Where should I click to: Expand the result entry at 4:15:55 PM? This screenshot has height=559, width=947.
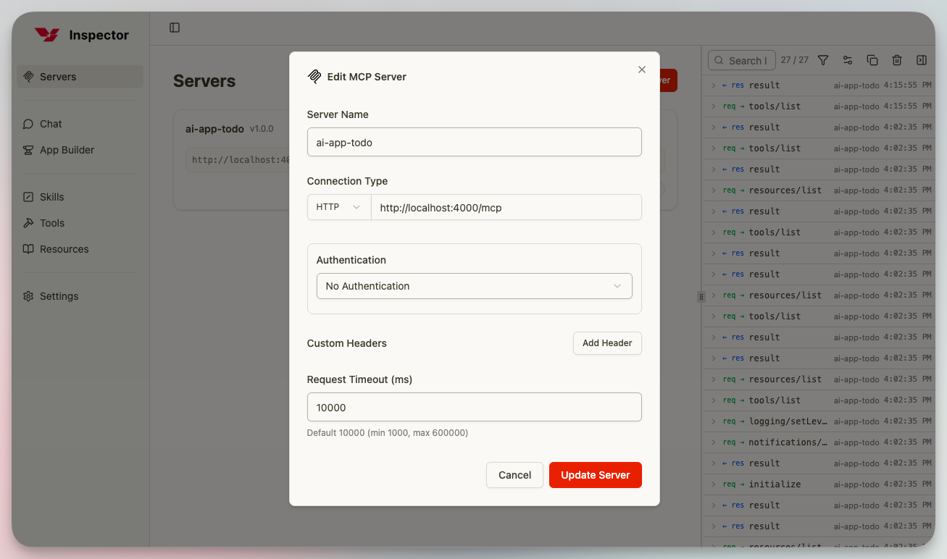click(x=819, y=85)
